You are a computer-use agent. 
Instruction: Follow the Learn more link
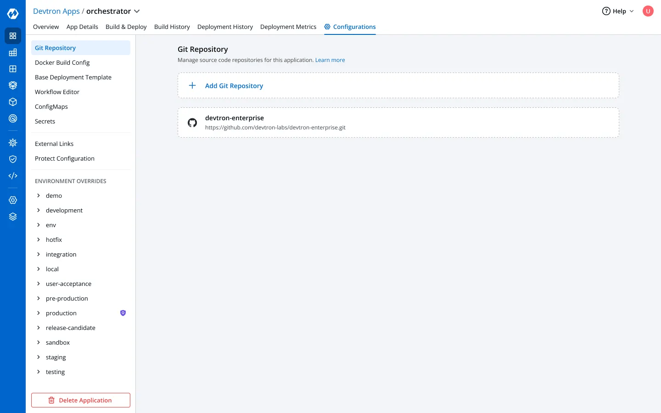(330, 60)
